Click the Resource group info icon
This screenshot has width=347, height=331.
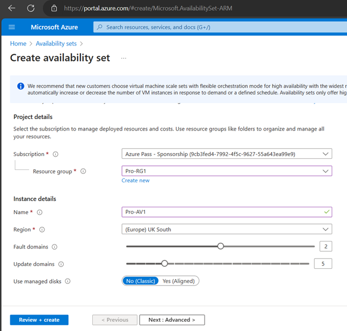click(83, 171)
